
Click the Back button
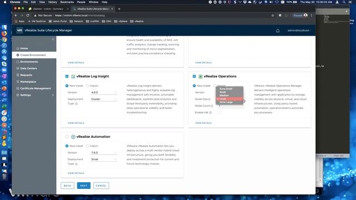(67, 186)
